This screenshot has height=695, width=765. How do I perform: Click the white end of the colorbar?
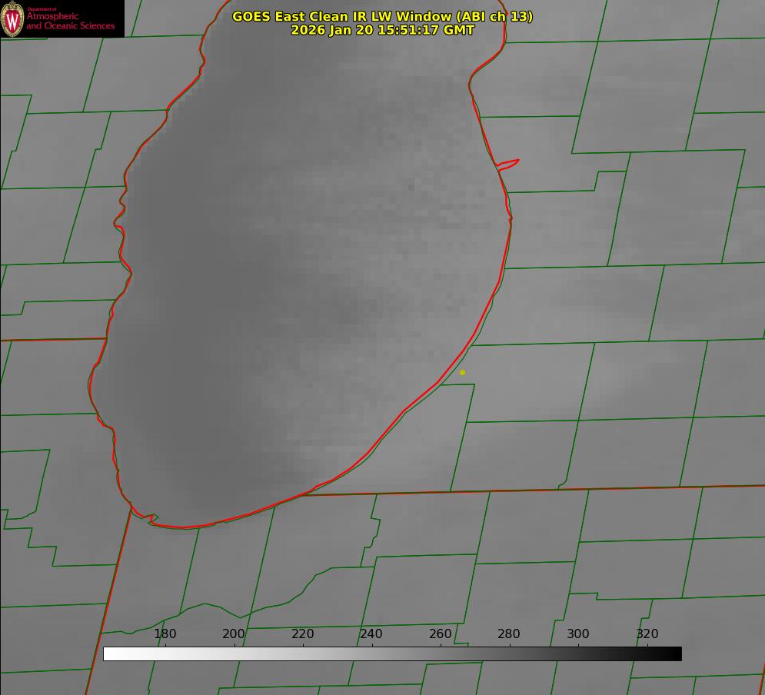point(109,653)
